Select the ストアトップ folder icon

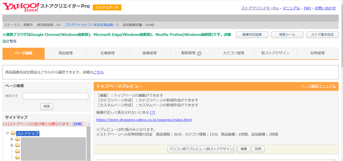pos(13,133)
